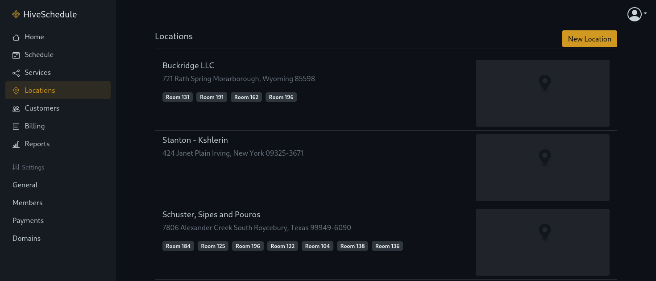Click the HiveSchedule logo icon
This screenshot has width=656, height=281.
click(x=16, y=14)
